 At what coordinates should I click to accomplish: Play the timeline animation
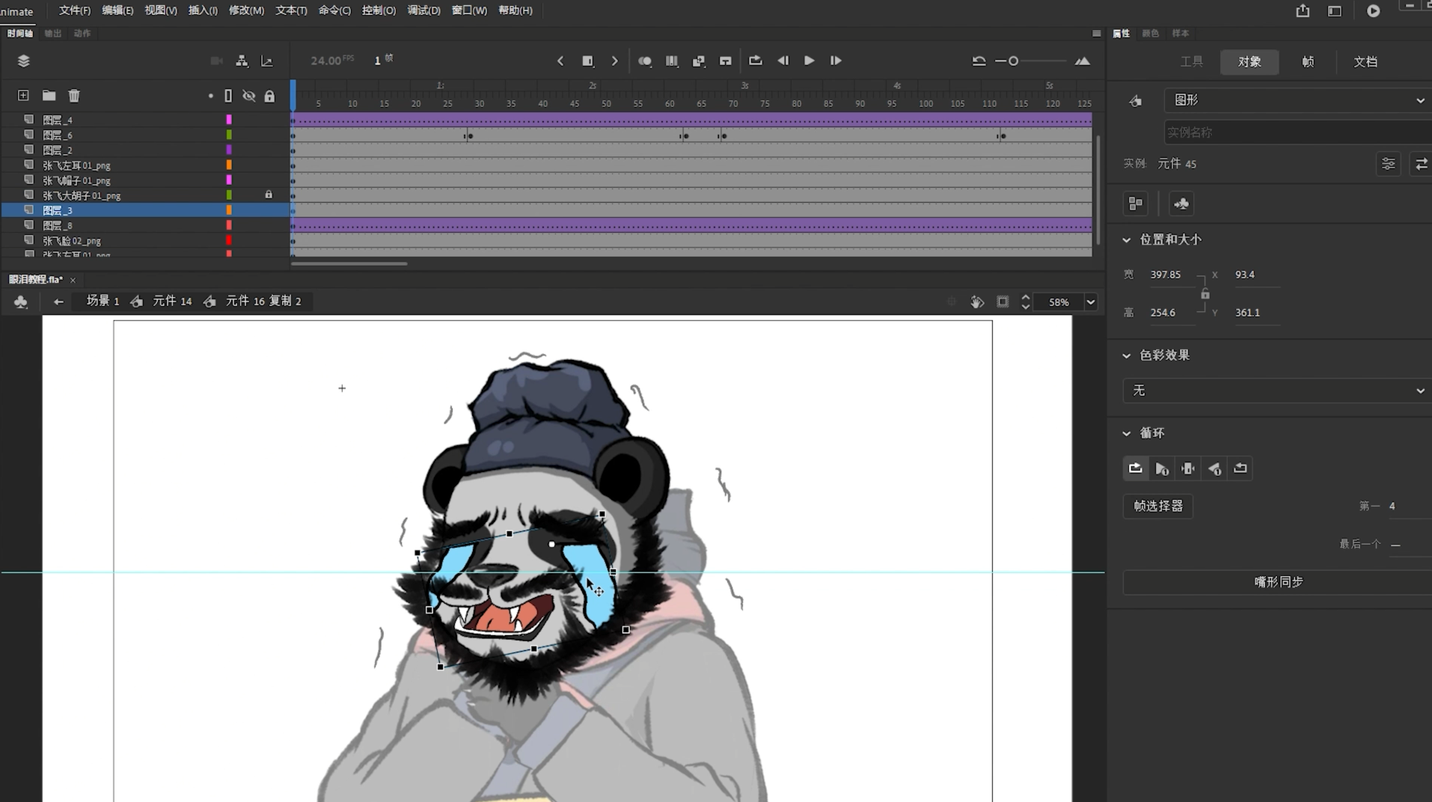click(x=810, y=61)
